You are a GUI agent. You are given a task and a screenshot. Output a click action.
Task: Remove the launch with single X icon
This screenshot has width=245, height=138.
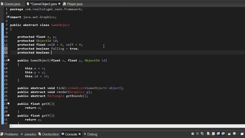click(x=198, y=134)
